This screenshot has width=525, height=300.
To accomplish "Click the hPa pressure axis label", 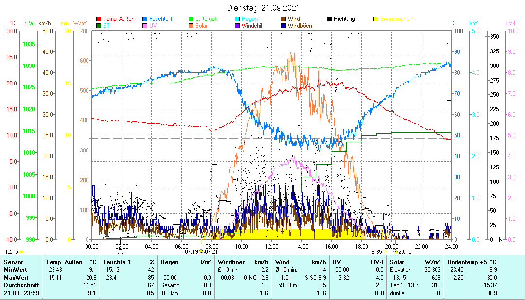I will (x=29, y=23).
